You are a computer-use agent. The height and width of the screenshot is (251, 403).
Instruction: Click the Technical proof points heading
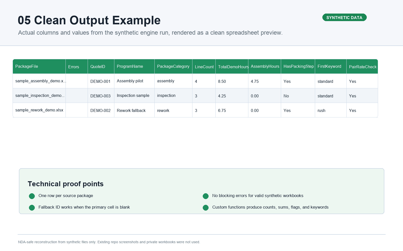click(x=65, y=184)
